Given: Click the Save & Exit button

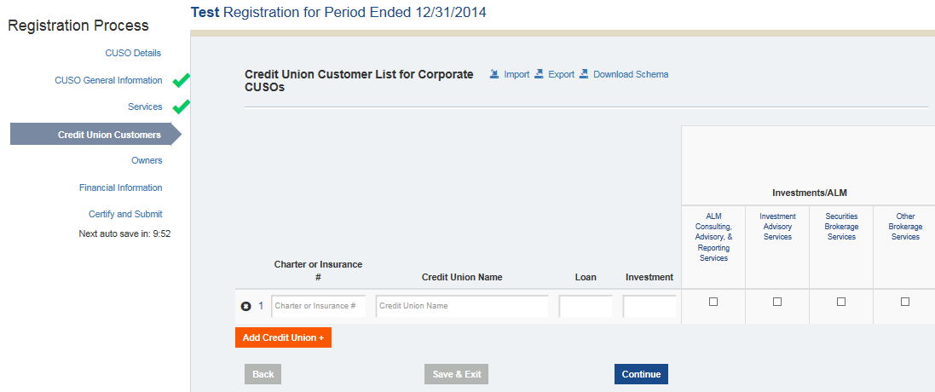Looking at the screenshot, I should tap(456, 374).
